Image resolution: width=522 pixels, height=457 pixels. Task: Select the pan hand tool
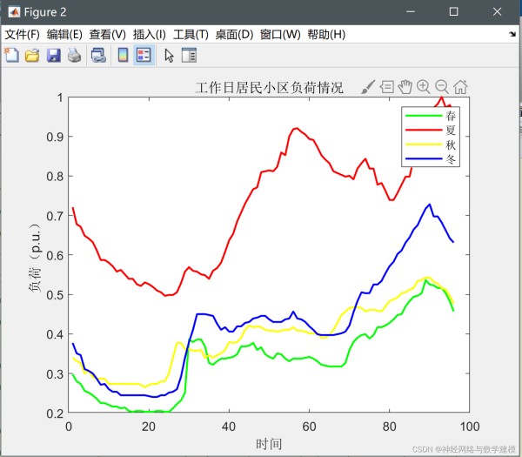pos(405,86)
